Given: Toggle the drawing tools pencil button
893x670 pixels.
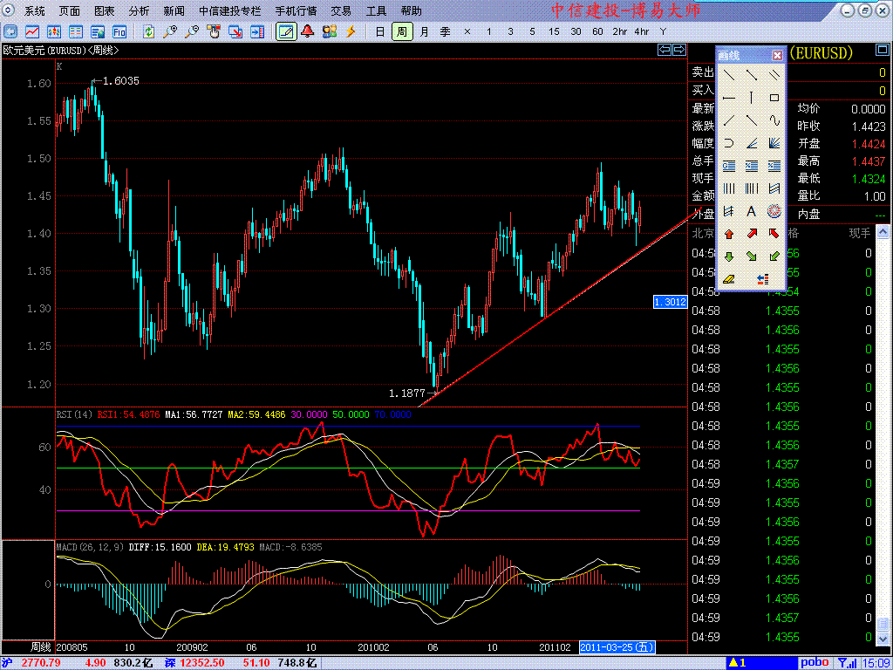Looking at the screenshot, I should (x=284, y=32).
